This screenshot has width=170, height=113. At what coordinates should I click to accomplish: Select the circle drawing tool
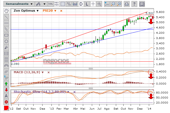tap(6, 41)
